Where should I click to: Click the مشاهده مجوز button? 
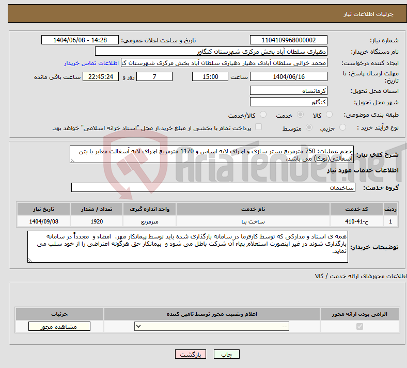point(59,327)
